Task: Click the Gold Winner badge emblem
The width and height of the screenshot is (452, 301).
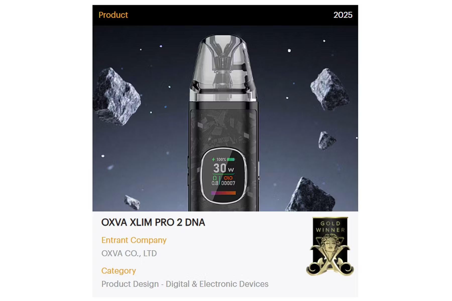Action: tap(330, 246)
